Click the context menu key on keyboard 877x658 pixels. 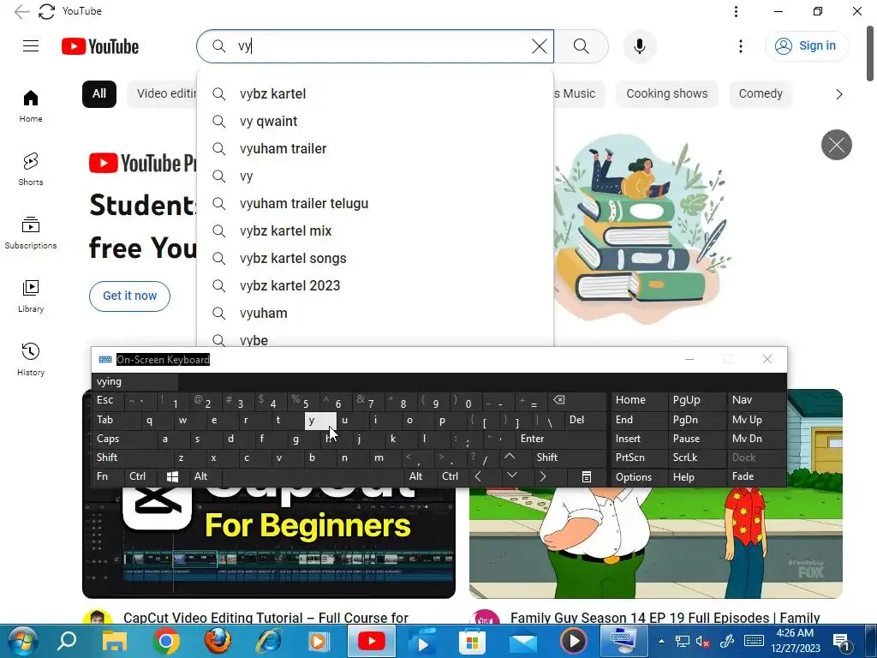[x=586, y=476]
